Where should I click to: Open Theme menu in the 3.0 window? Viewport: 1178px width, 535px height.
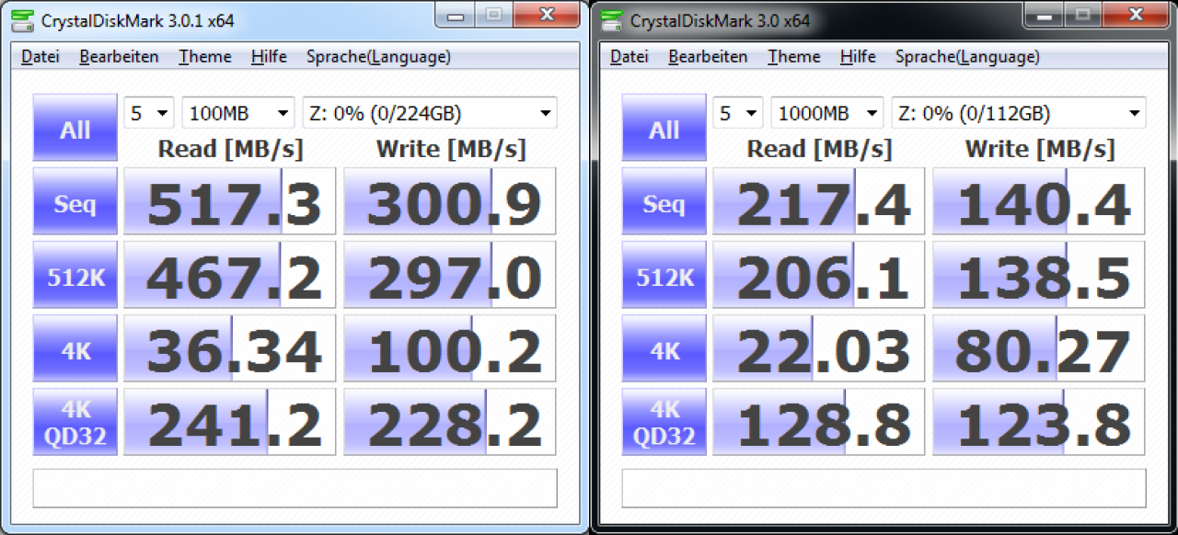794,57
